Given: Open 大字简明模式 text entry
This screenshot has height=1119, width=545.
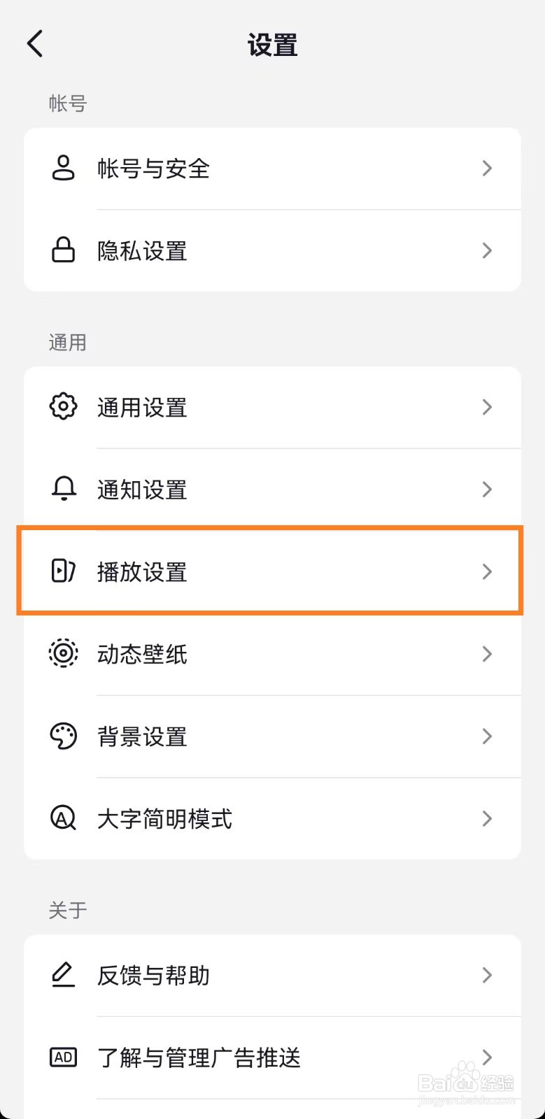Looking at the screenshot, I should [x=164, y=819].
